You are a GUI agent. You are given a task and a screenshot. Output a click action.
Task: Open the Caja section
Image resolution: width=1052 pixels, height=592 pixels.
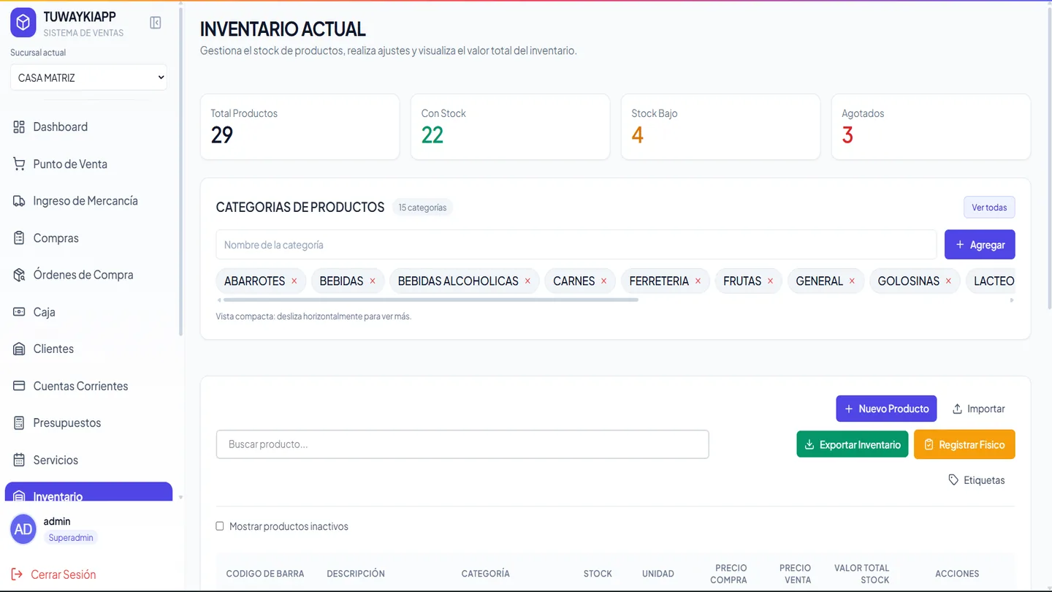(x=88, y=312)
